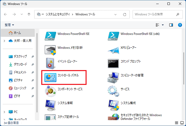
Task: Switch to details view in status bar
Action: [177, 123]
